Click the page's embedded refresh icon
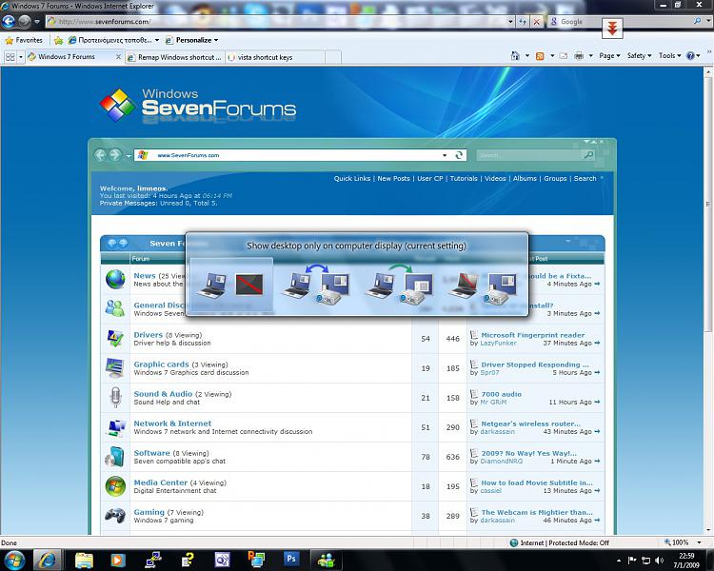 click(x=459, y=155)
